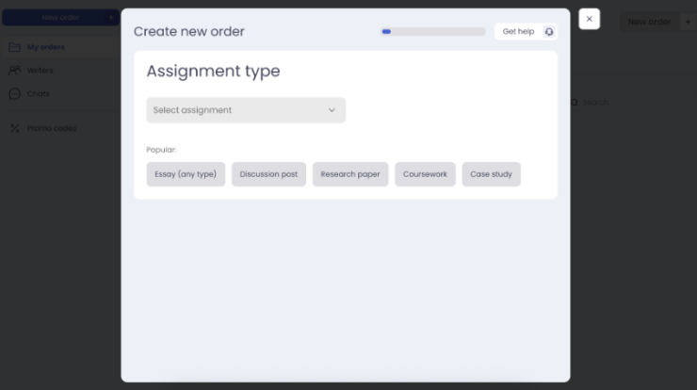Pick the Discussion post assignment type
697x390 pixels.
click(268, 174)
